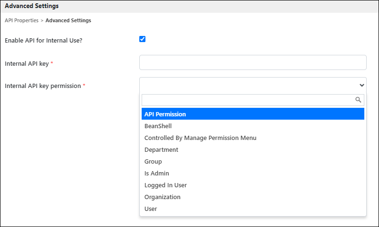Choose Logged In User option
The image size is (379, 227).
(253, 185)
